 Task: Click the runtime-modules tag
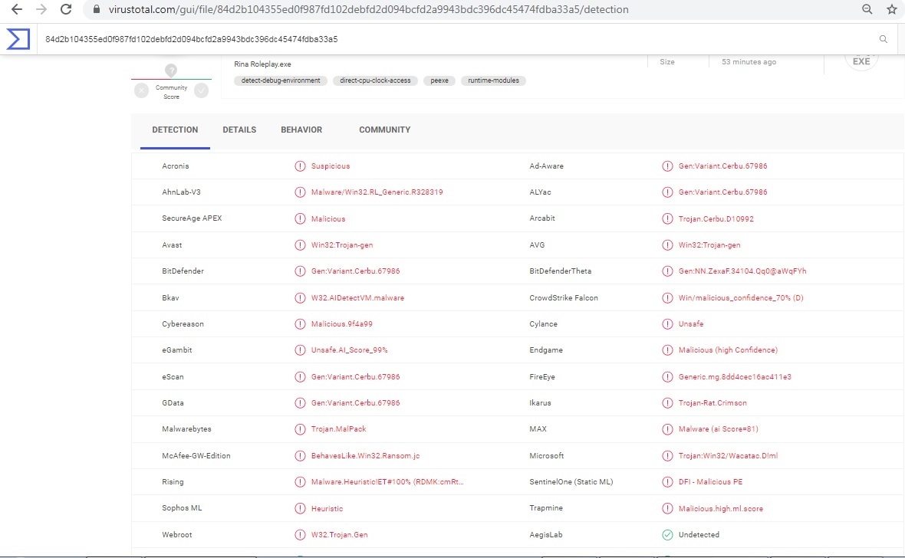tap(493, 80)
